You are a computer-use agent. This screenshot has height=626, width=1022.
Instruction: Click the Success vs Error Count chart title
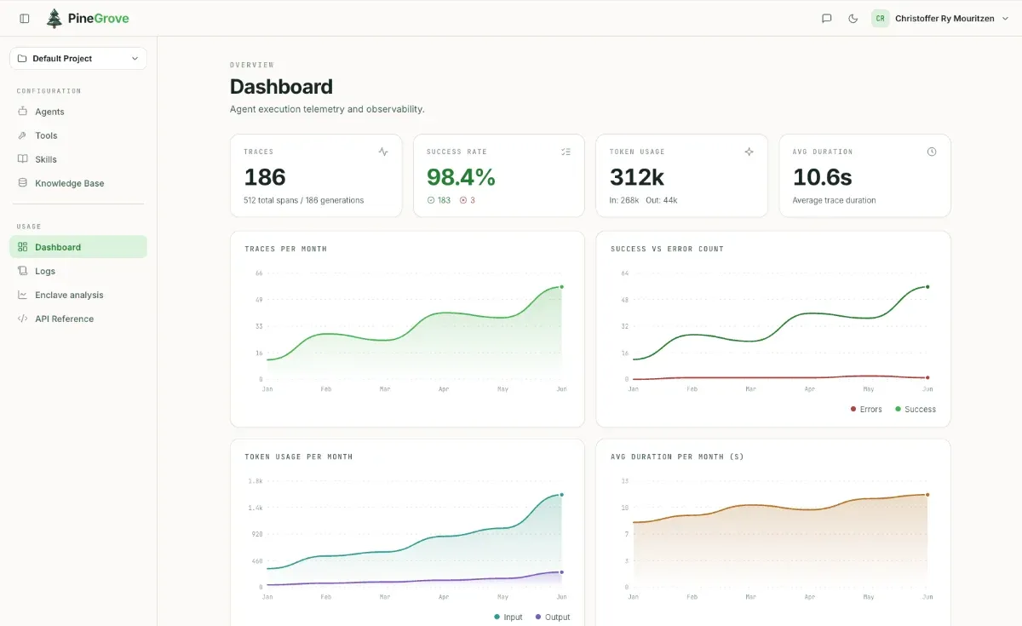tap(667, 250)
